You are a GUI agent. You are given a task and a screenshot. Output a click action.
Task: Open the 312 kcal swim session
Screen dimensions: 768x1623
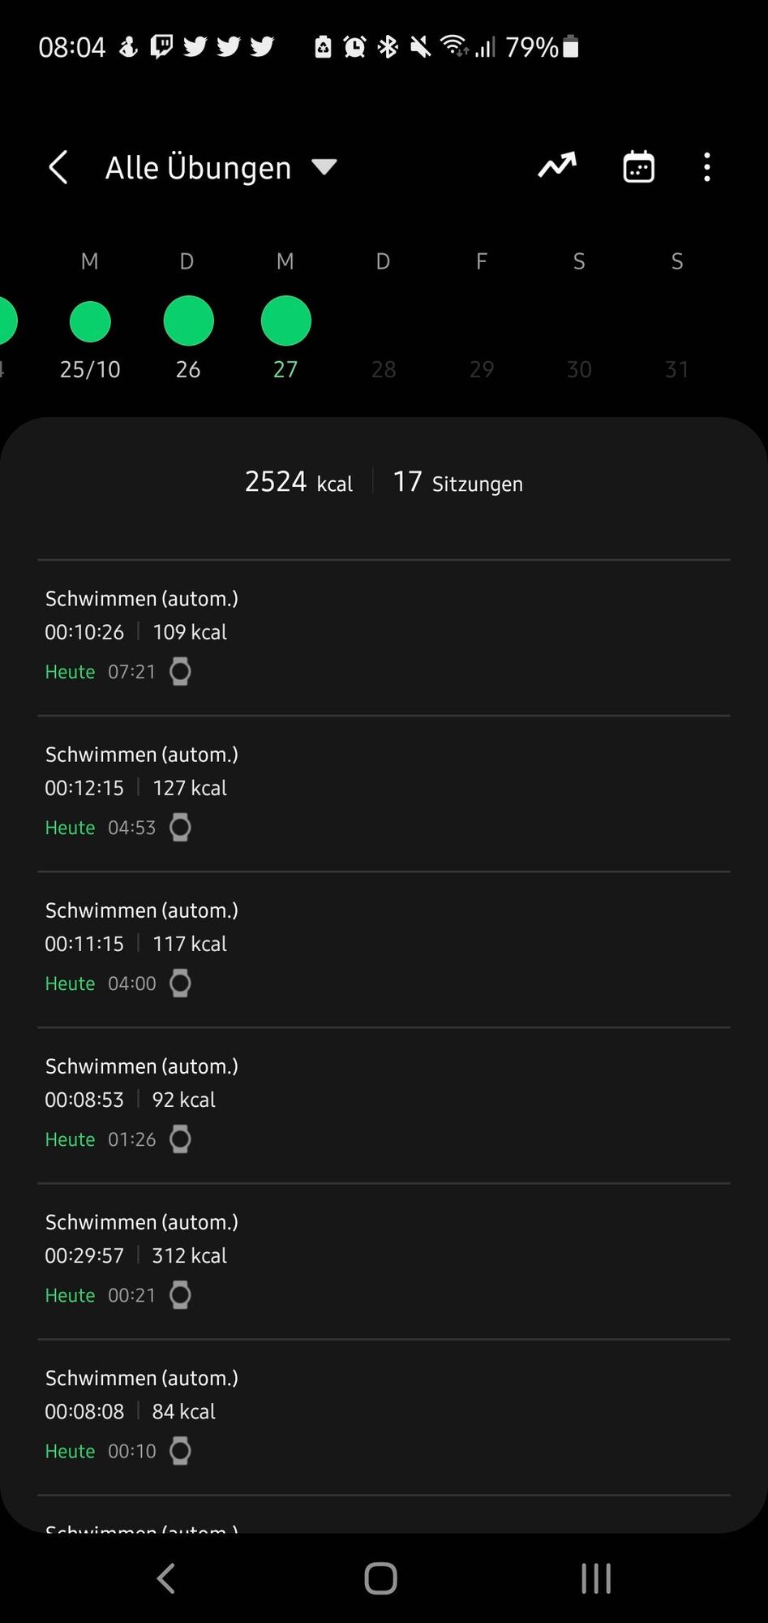click(x=384, y=1259)
